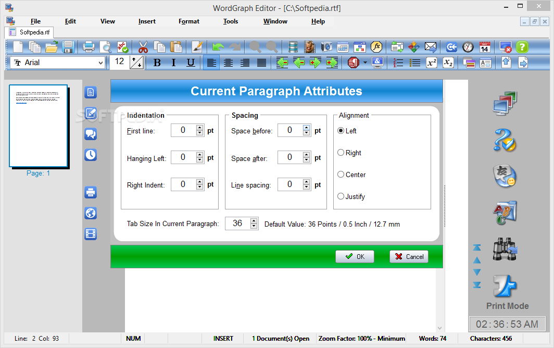Image resolution: width=554 pixels, height=348 pixels.
Task: Apply subscript x₂ formatting
Action: [x=448, y=63]
